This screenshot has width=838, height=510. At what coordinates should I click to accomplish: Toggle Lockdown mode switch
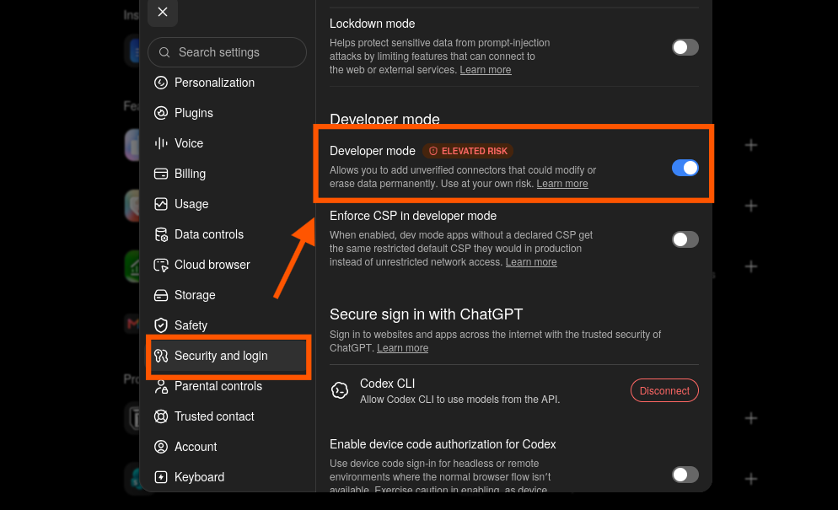pyautogui.click(x=685, y=47)
